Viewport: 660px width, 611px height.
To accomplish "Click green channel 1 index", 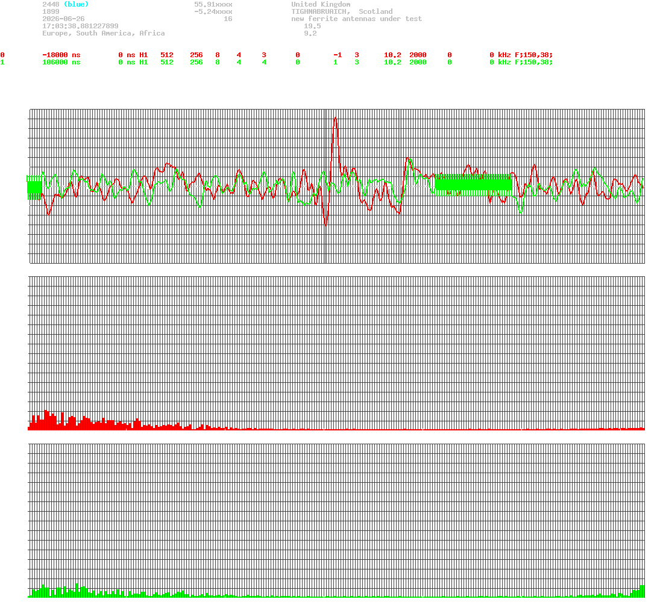I will [2, 62].
